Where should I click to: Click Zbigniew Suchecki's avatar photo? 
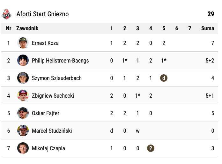point(23,96)
